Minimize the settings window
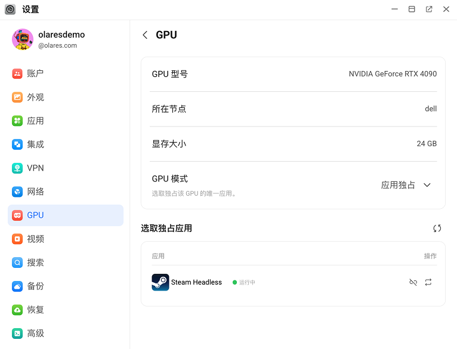457x349 pixels. coord(394,10)
